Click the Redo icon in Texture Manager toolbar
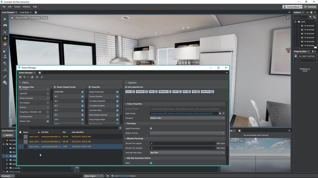Viewport: 318px width, 178px height. 28,77
